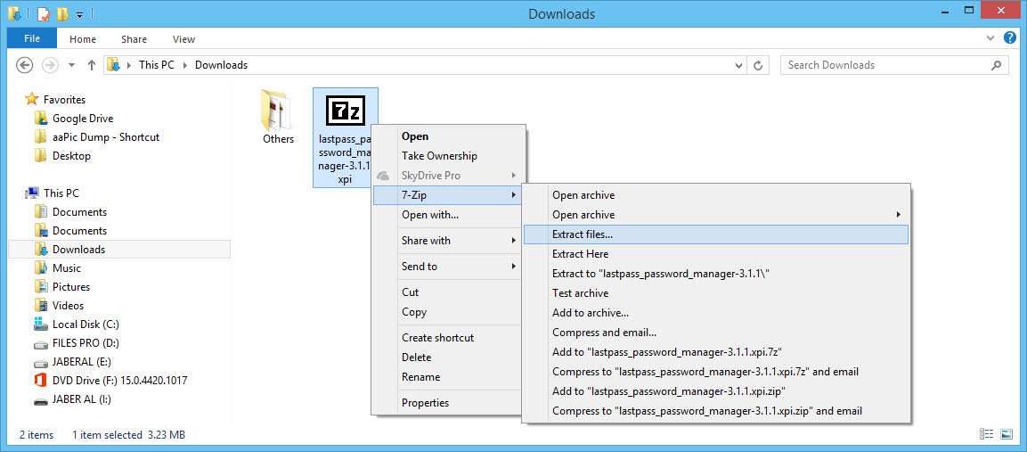Screen dimensions: 1027x452
Task: Choose Cut in the context menu
Action: pyautogui.click(x=449, y=292)
